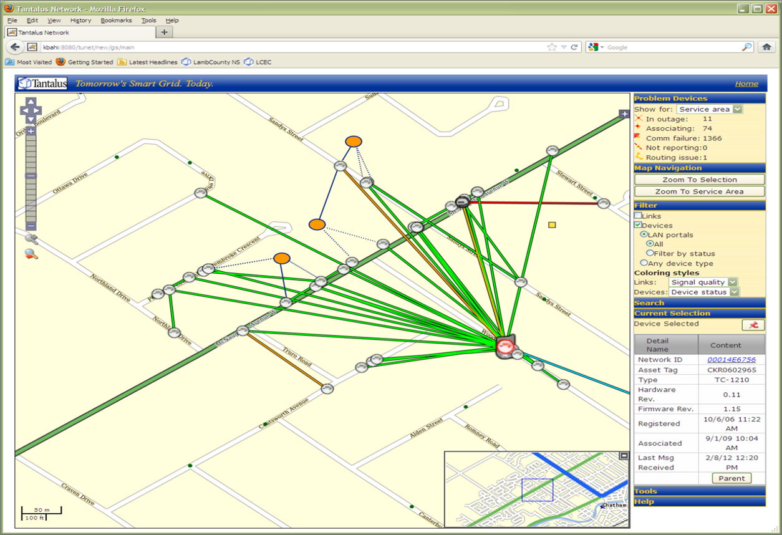Open Network ID link 00014E6756
Screen dimensions: 782x535
click(x=731, y=360)
